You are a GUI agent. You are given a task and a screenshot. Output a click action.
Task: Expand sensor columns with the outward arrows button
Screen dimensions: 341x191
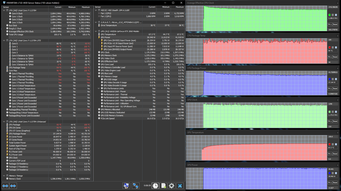[x=5, y=186]
